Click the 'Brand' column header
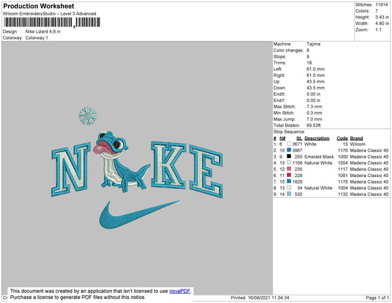This screenshot has height=303, width=392. [356, 138]
